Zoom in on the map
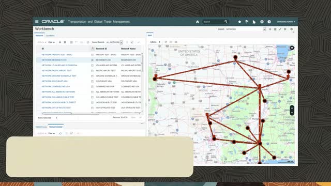Screen dimensions: 331x186 tap(292, 108)
